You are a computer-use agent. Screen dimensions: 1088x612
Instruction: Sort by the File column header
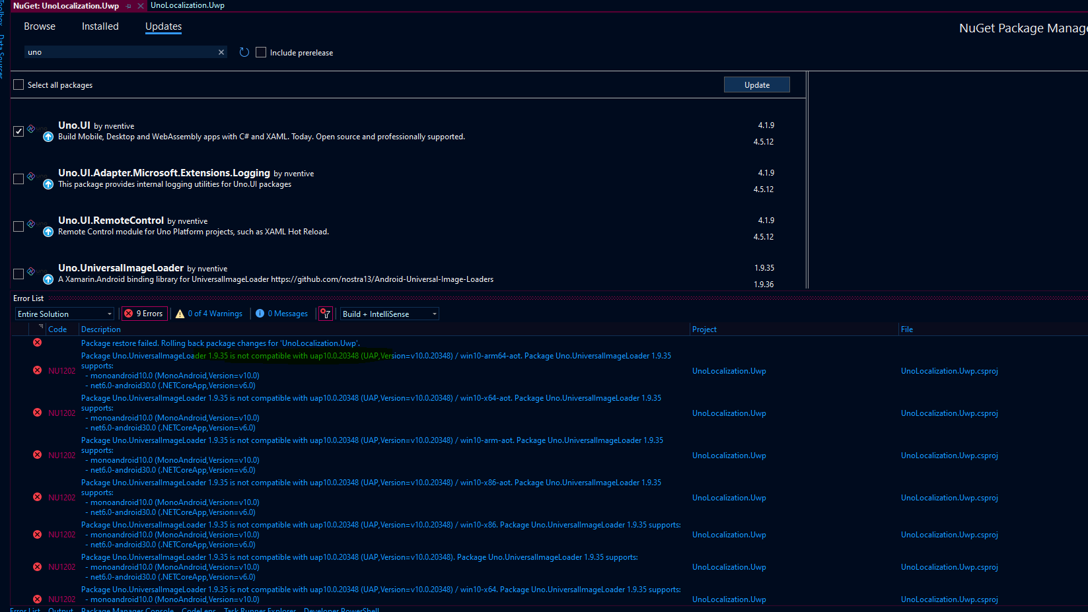(x=907, y=329)
